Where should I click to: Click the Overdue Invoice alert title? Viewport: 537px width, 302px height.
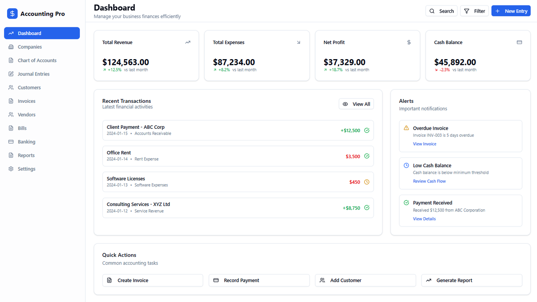[x=430, y=128]
